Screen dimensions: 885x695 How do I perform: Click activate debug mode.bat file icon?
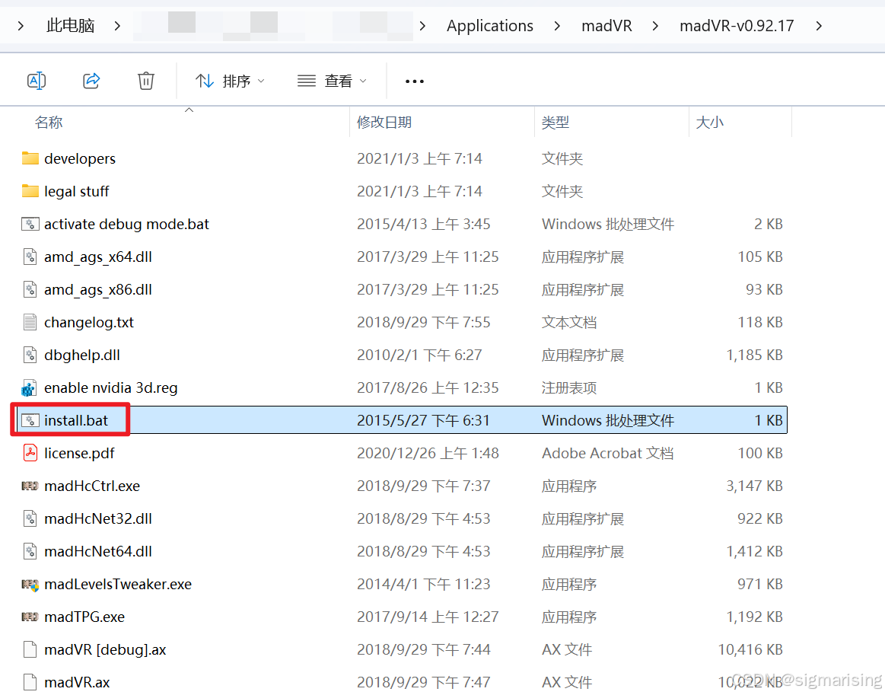(x=30, y=224)
